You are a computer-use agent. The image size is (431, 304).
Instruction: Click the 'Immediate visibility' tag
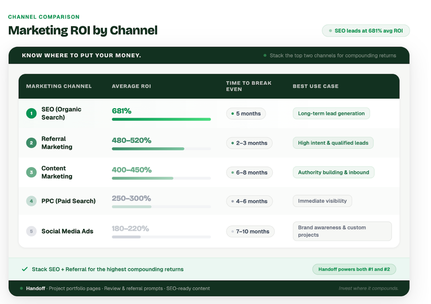(x=322, y=201)
